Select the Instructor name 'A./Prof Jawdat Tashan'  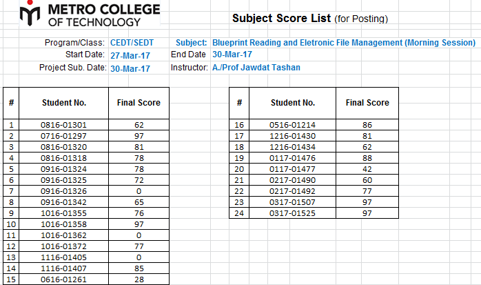pos(256,68)
